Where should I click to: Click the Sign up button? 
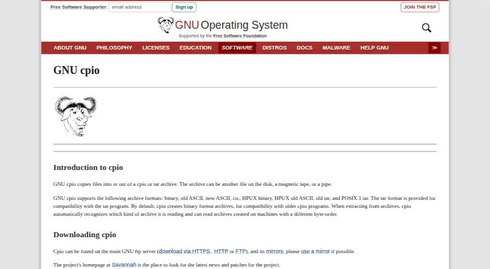point(184,7)
